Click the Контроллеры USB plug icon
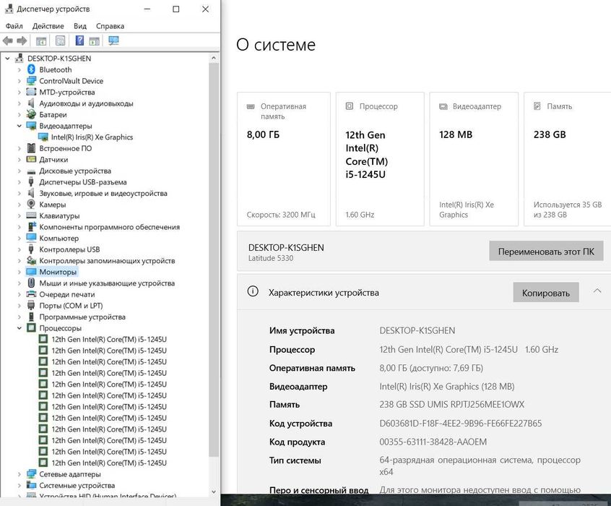Viewport: 611px width, 506px height. click(31, 249)
